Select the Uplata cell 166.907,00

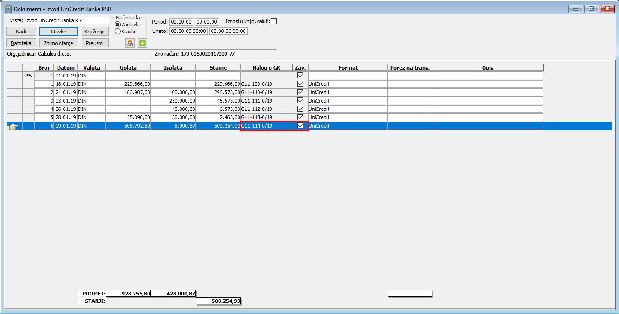pos(128,92)
